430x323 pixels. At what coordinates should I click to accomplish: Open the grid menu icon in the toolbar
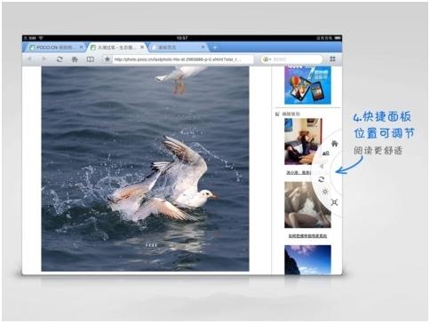pyautogui.click(x=332, y=59)
